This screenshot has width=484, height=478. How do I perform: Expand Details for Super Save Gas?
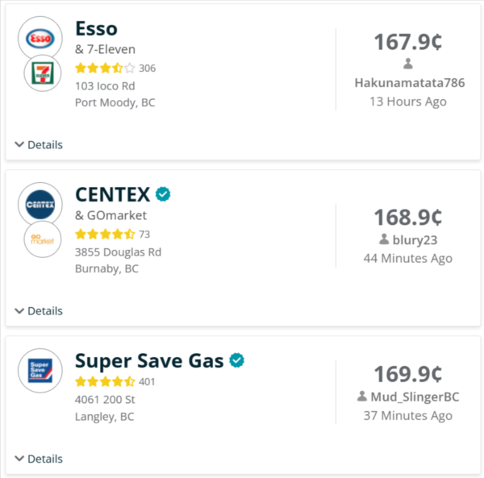tap(39, 459)
